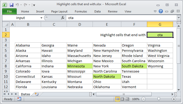Click the highlighted North Dakota cell
This screenshot has height=104, width=183.
click(x=107, y=77)
